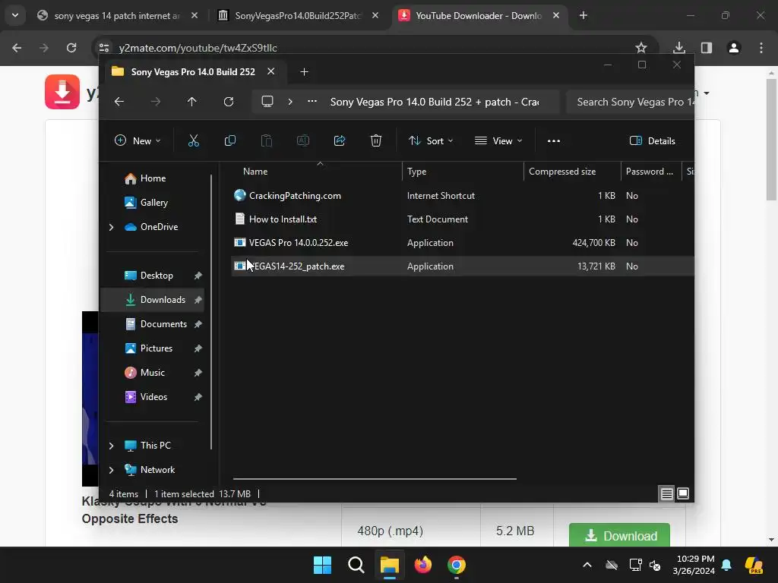Open Gallery in navigation pane
The image size is (778, 583).
point(153,203)
